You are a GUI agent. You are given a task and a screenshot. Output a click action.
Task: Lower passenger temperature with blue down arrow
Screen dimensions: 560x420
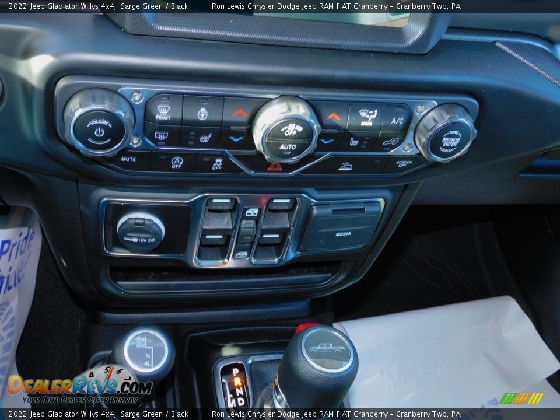coord(327,141)
